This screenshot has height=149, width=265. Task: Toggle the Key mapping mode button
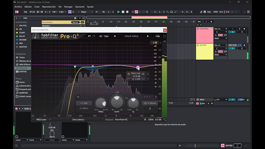pos(209,12)
